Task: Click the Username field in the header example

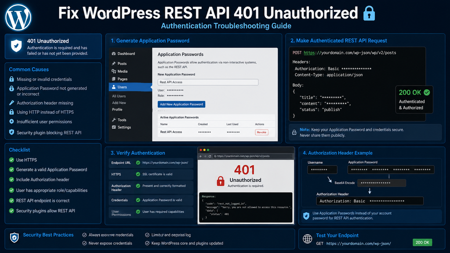Action: point(322,170)
